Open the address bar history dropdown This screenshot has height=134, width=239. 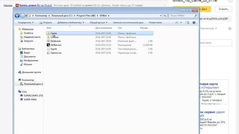pos(161,16)
